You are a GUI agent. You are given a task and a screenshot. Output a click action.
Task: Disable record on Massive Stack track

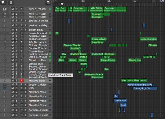pos(21,80)
